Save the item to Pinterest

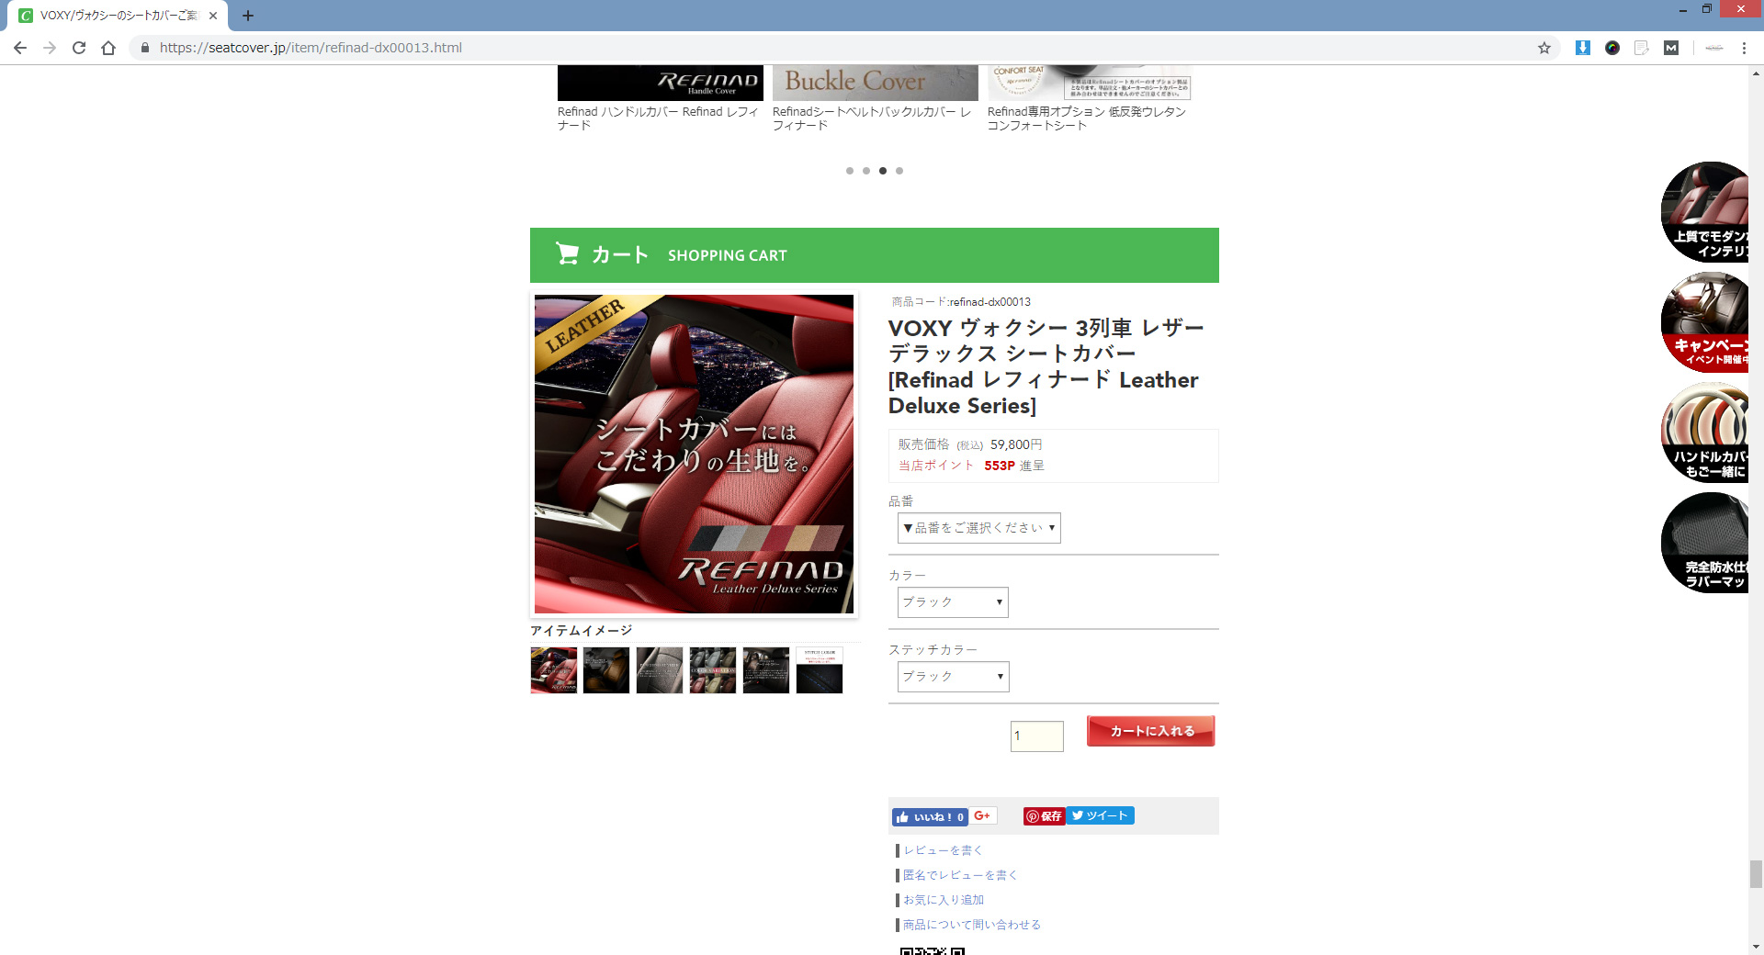(1044, 816)
